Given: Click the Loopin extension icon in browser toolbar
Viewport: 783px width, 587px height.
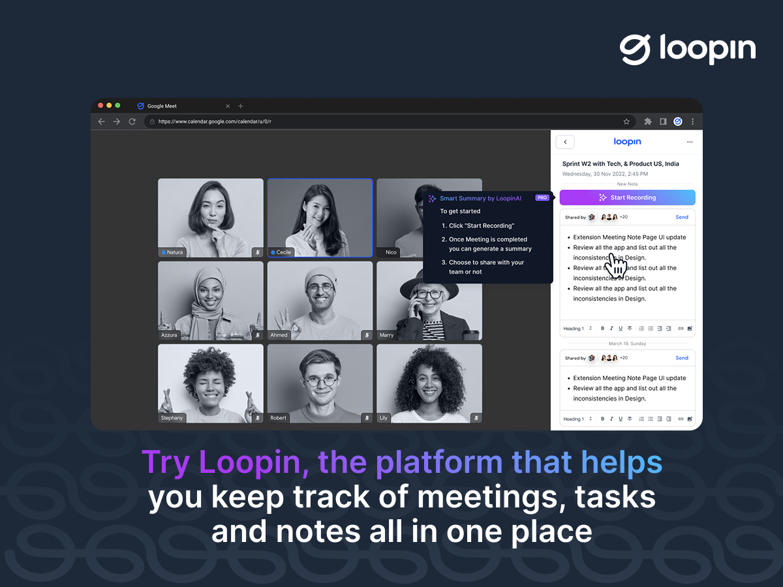Looking at the screenshot, I should pyautogui.click(x=678, y=121).
